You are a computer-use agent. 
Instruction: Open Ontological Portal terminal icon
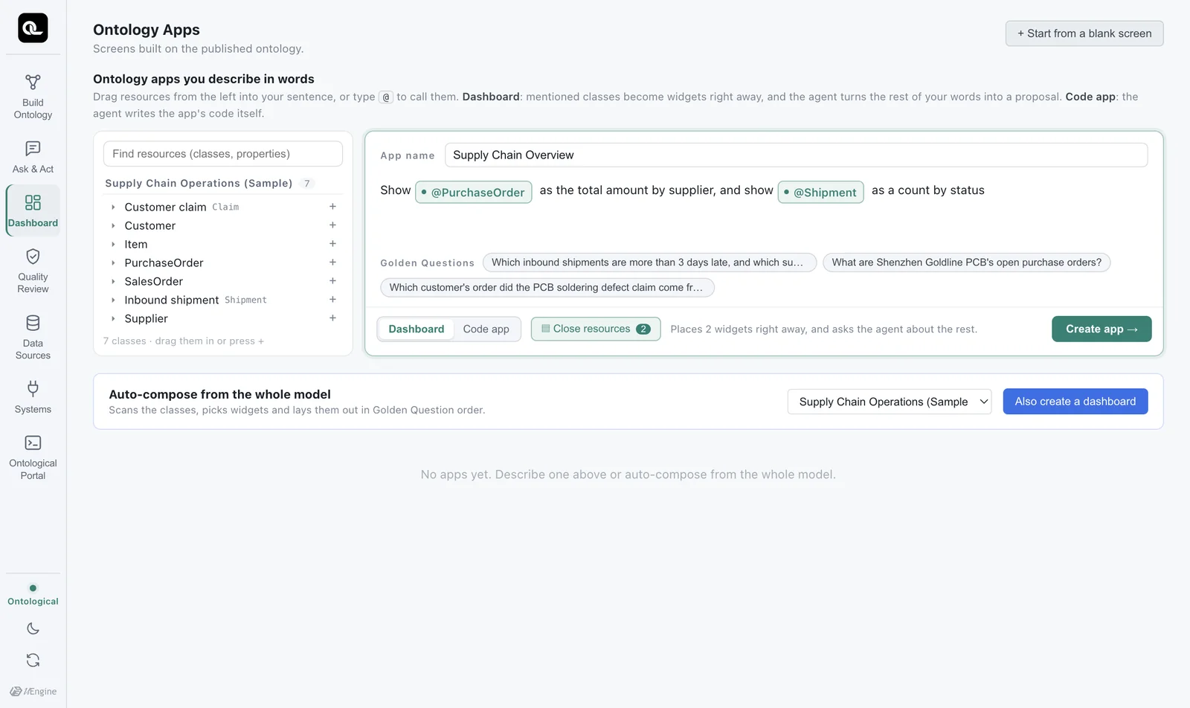click(x=33, y=443)
